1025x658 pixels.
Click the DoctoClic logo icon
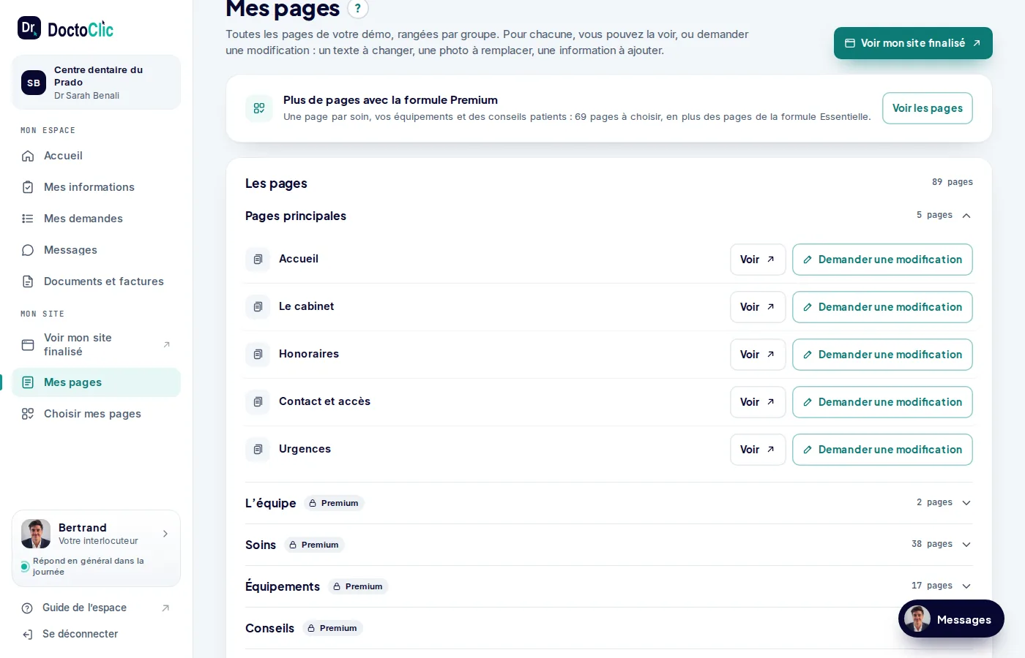click(x=29, y=28)
